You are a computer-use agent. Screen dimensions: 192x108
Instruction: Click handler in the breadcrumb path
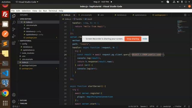click(x=79, y=19)
